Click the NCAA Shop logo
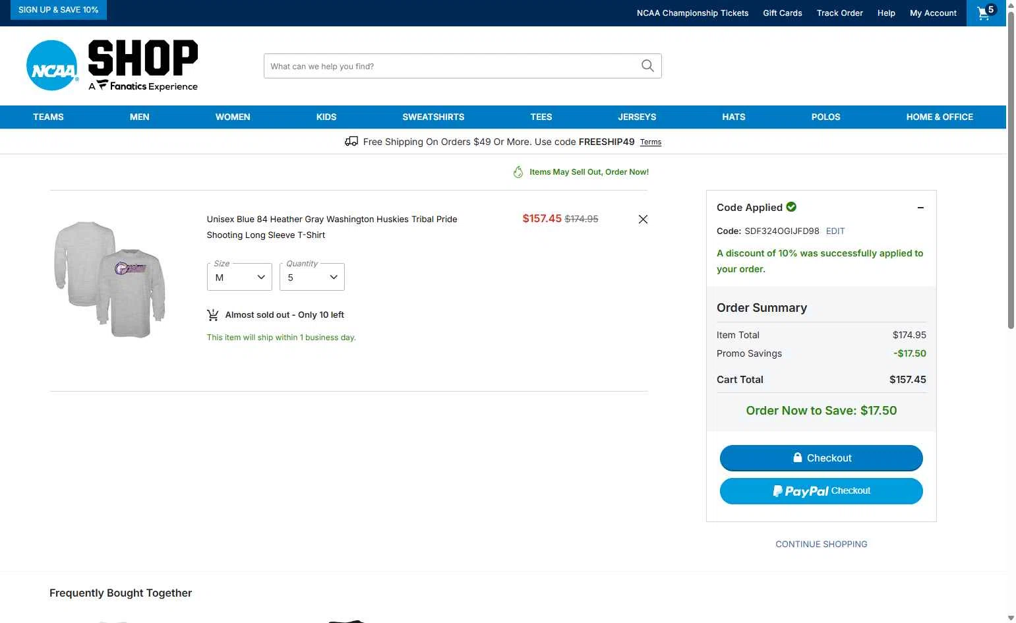1016x623 pixels. (112, 65)
